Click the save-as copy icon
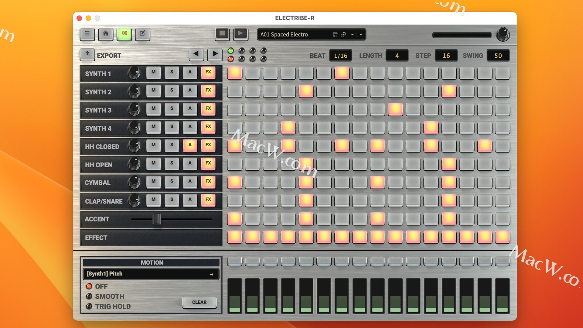Viewport: 583px width, 328px height. [343, 35]
